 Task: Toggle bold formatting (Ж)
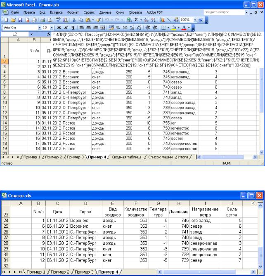pyautogui.click(x=59, y=28)
